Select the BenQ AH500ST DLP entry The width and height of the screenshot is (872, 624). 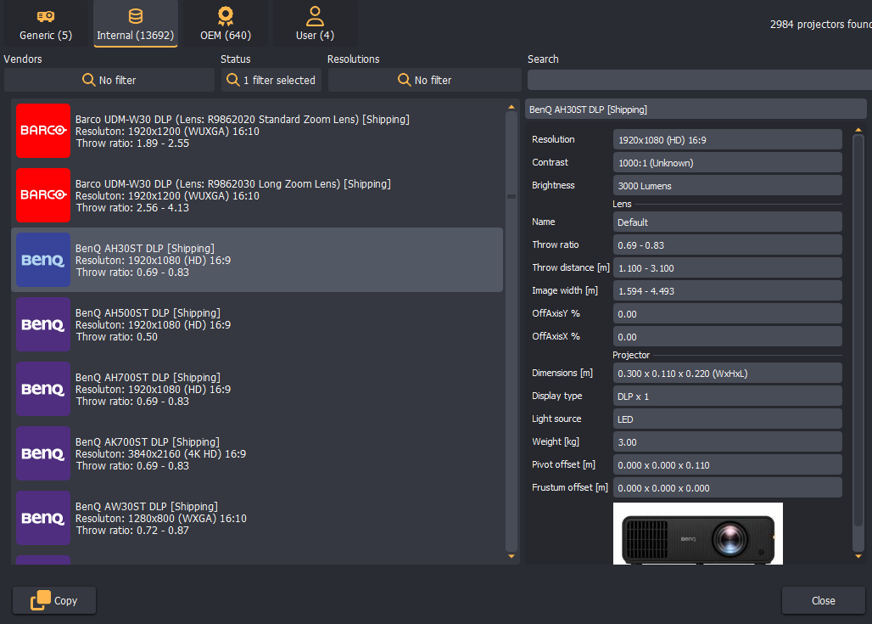click(x=257, y=324)
